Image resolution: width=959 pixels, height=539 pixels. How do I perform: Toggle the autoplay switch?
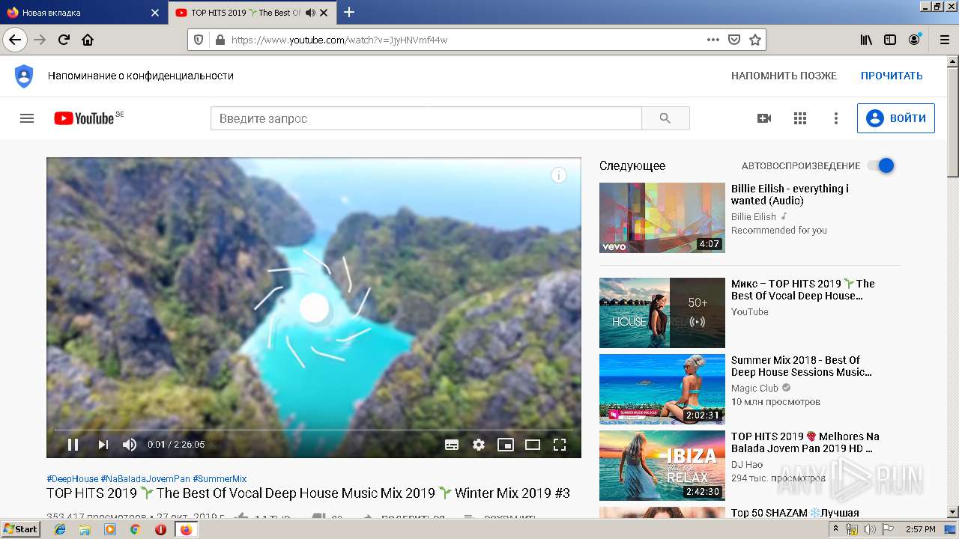tap(881, 165)
